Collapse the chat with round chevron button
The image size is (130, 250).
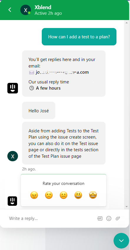pos(121,241)
